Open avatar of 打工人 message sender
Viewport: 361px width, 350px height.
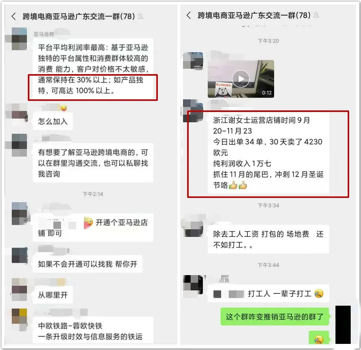[x=193, y=285]
